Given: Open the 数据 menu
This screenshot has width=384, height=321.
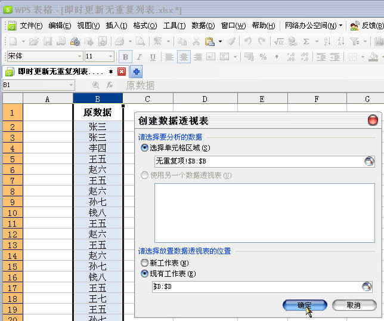Looking at the screenshot, I should pos(203,26).
